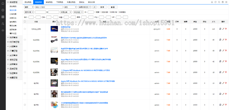
Task: Open the statistics bars icon in dark sidebar
Action: pyautogui.click(x=3, y=30)
